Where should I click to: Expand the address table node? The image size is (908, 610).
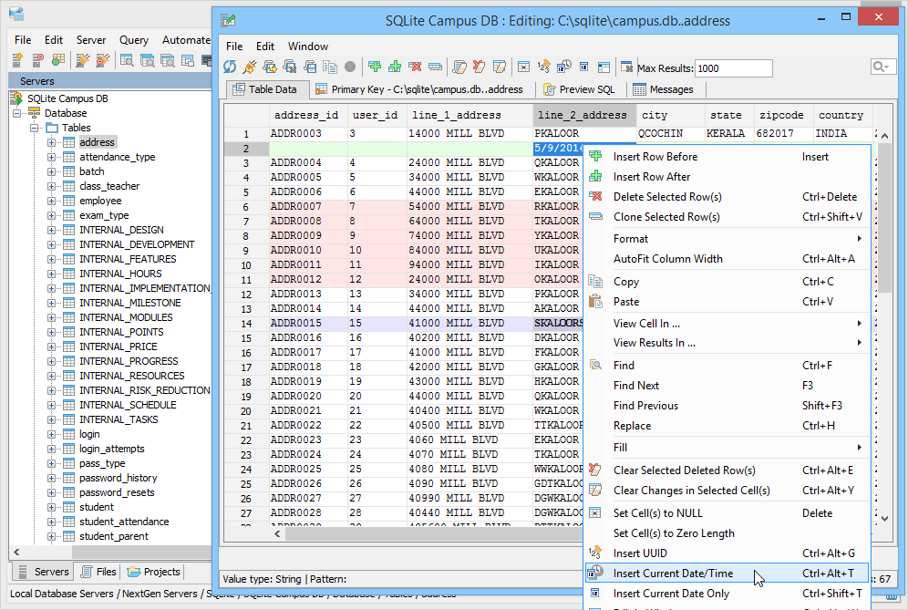point(52,142)
